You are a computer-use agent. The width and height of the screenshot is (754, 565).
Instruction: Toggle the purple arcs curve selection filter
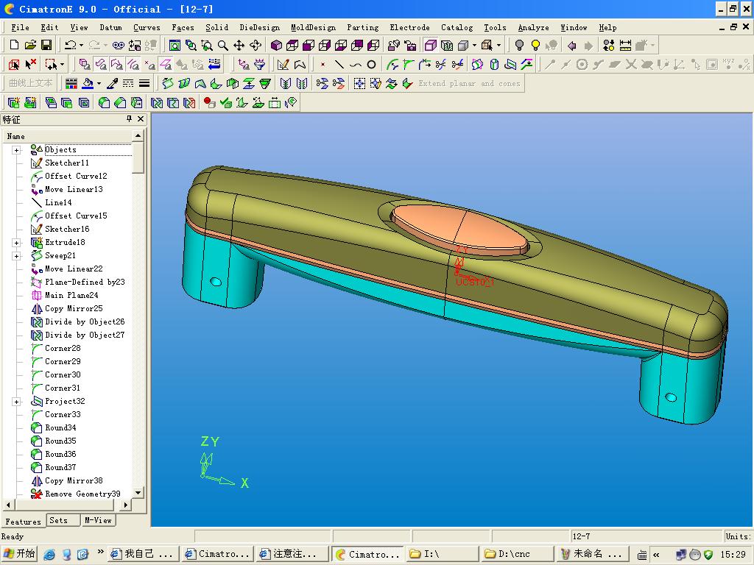133,64
